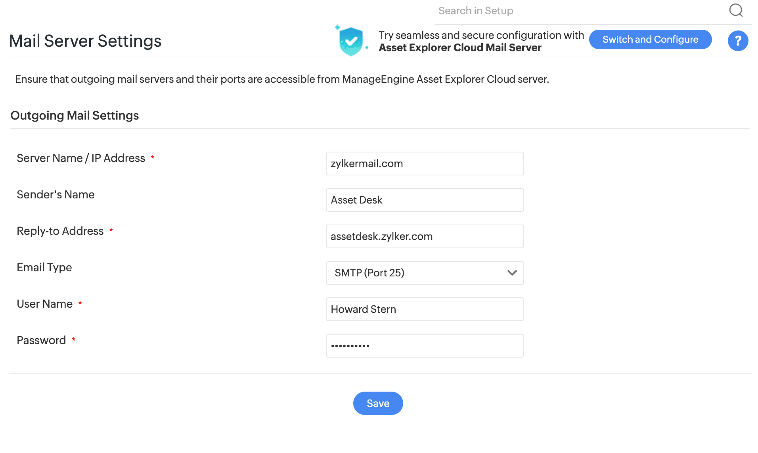This screenshot has width=758, height=453.
Task: Click the Save button
Action: pos(378,403)
